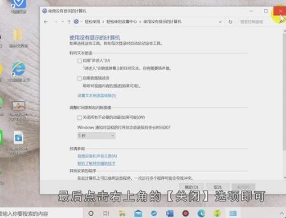Click the 应用 button
This screenshot has width=286, height=218.
(243, 187)
